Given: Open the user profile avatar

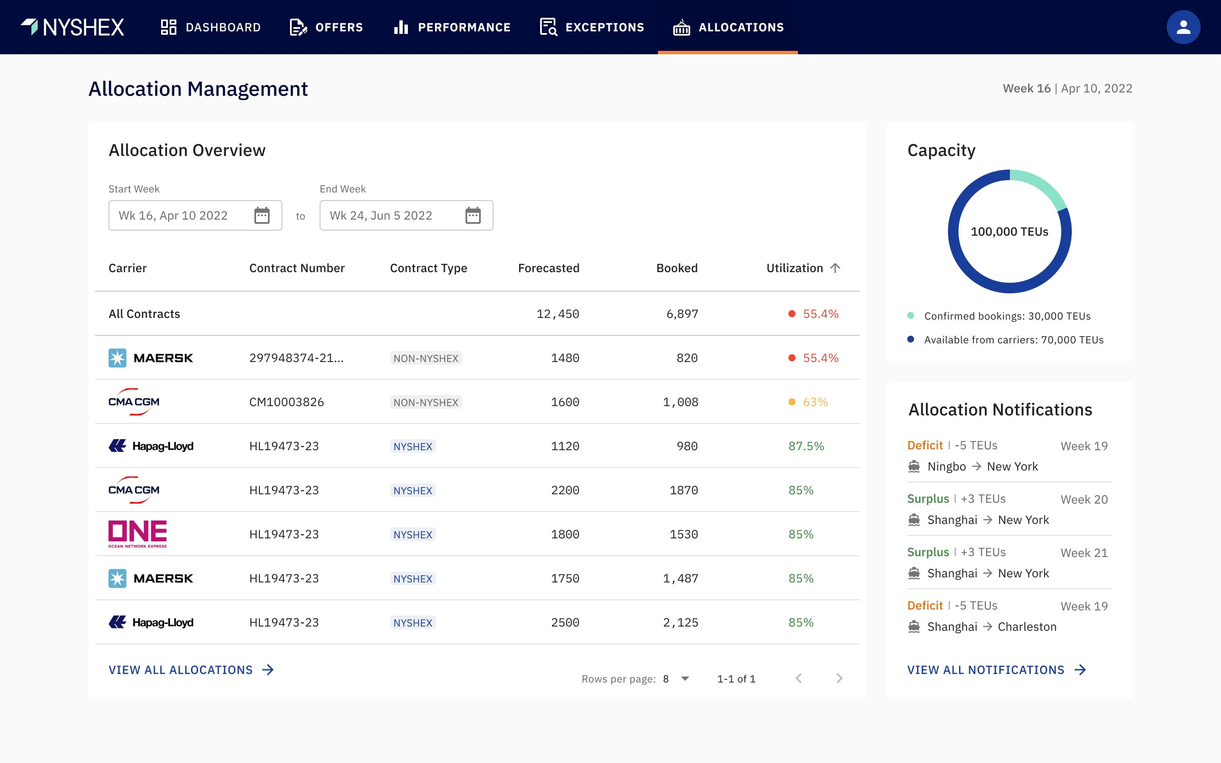Looking at the screenshot, I should (1183, 27).
